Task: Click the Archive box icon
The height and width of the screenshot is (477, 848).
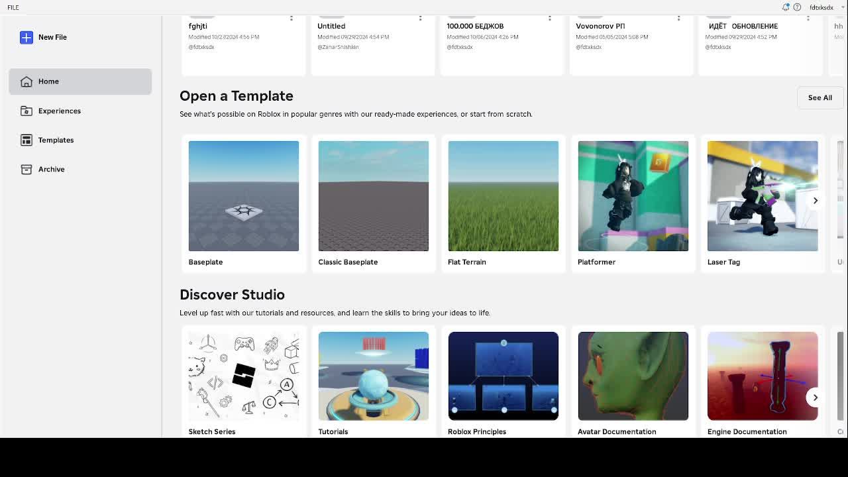Action: tap(26, 169)
